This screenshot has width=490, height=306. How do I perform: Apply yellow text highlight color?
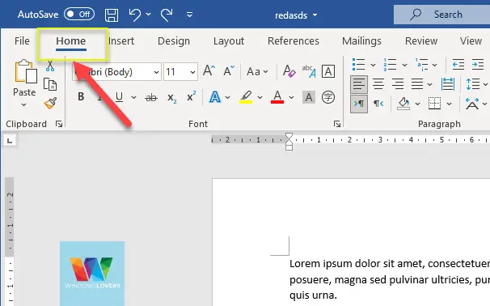(x=246, y=97)
